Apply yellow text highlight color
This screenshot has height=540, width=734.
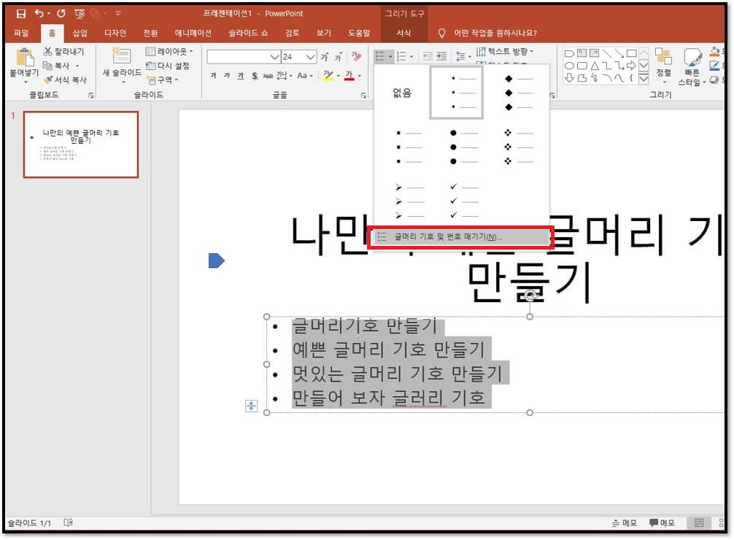tap(328, 75)
